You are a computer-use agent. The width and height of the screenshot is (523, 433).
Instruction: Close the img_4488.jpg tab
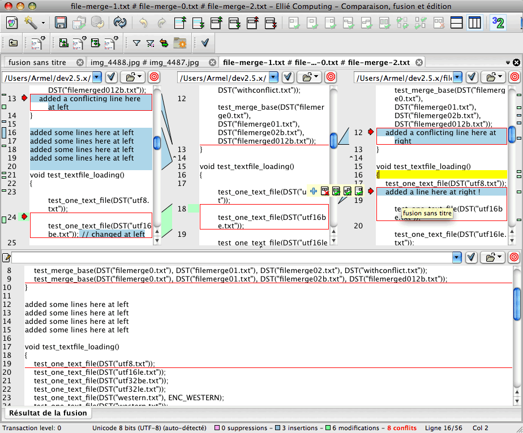pos(212,62)
